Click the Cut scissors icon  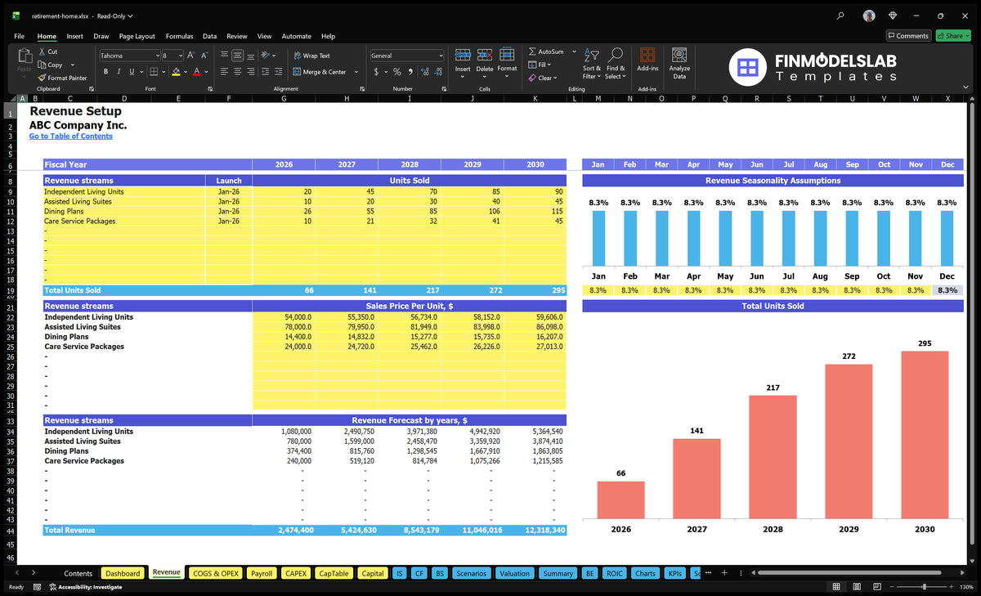coord(43,52)
